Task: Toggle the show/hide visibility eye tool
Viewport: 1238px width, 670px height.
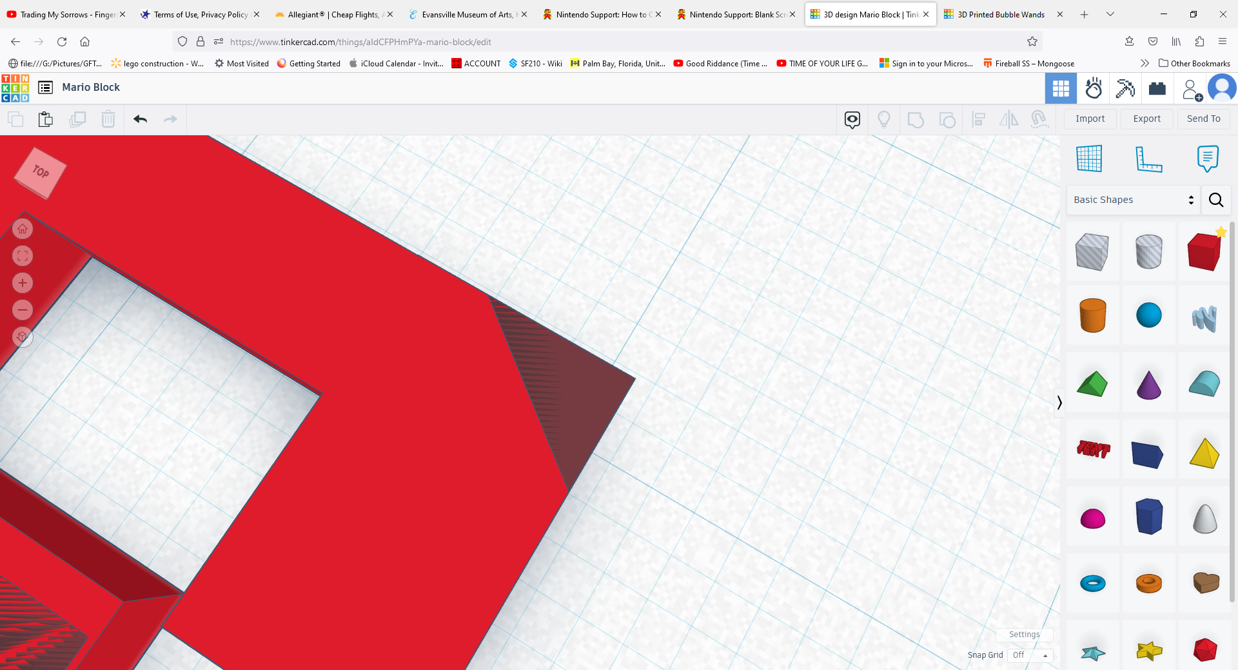Action: point(852,119)
